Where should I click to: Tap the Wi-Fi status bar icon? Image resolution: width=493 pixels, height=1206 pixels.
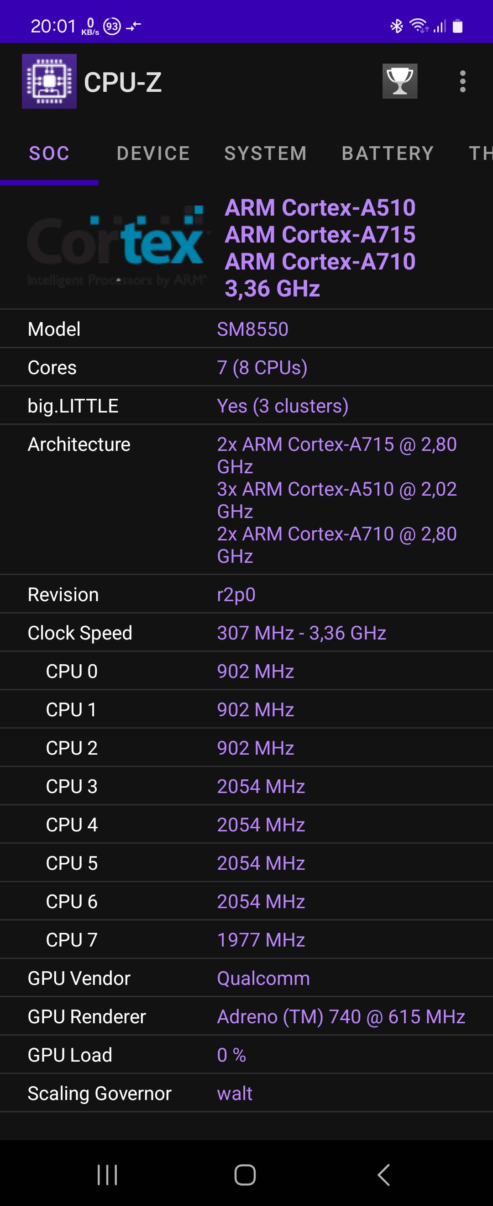pos(418,26)
